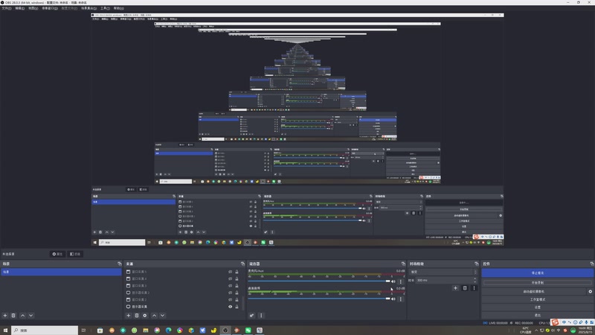The image size is (595, 335).
Task: Open advanced audio properties gear in mixer
Action: 251,315
